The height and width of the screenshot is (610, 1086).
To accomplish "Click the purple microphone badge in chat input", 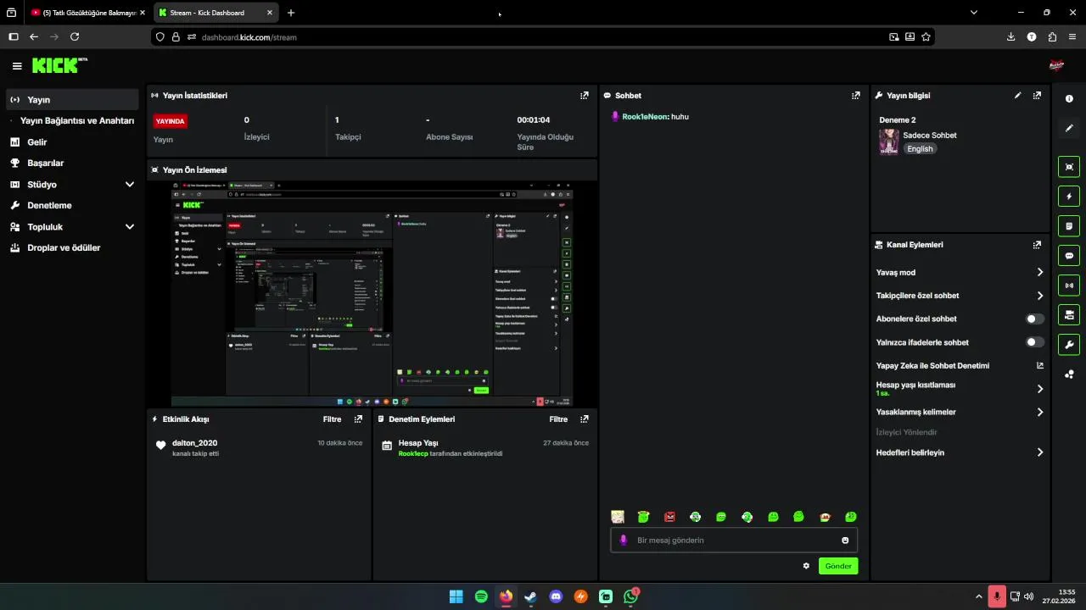I will click(624, 541).
